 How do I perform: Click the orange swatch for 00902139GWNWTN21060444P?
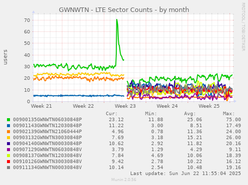(x=8, y=132)
